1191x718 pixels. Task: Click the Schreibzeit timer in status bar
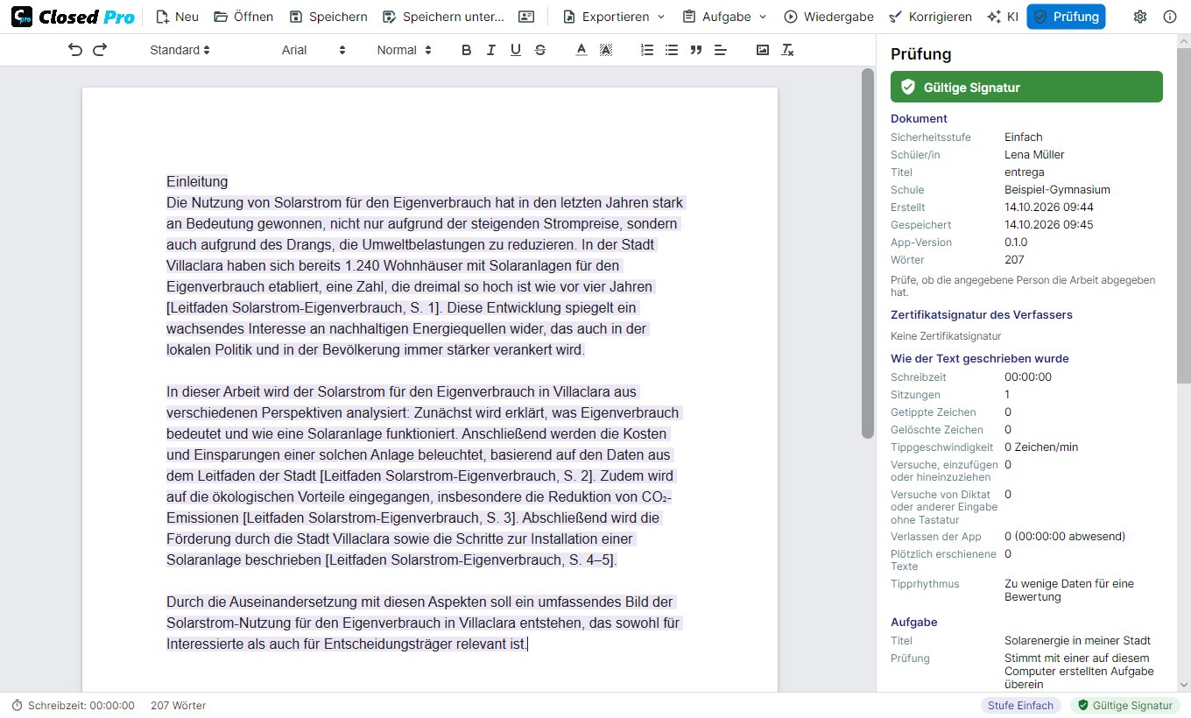pos(73,705)
